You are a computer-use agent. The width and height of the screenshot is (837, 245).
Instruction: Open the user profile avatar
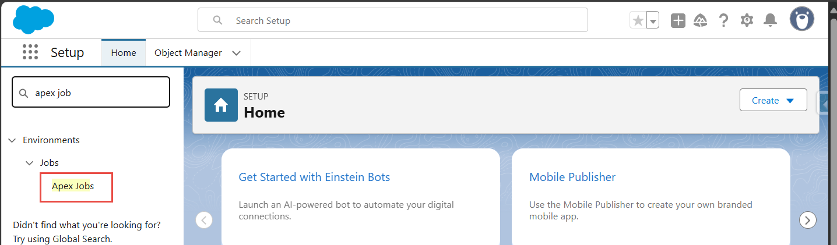[802, 19]
